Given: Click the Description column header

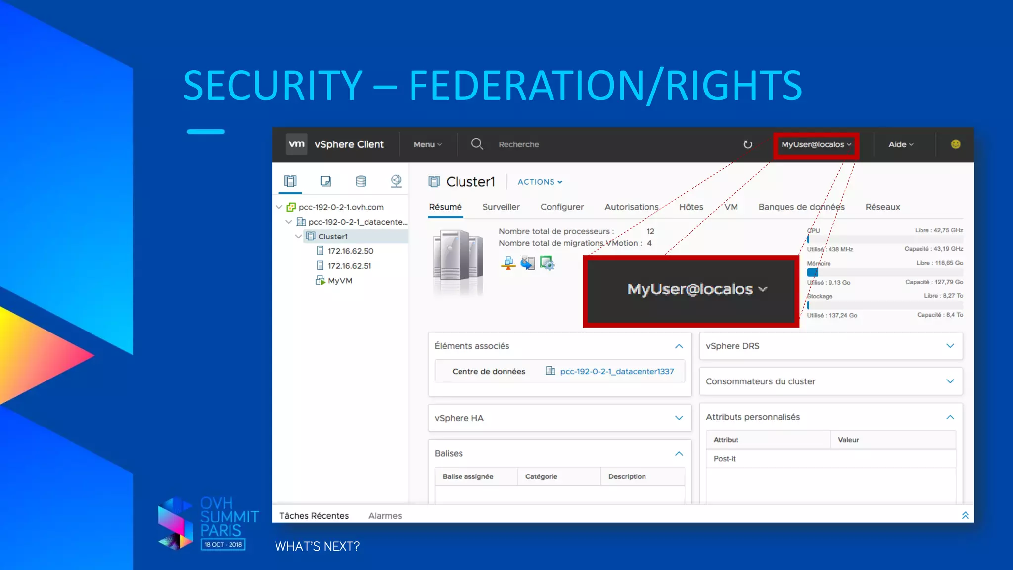Looking at the screenshot, I should click(643, 476).
